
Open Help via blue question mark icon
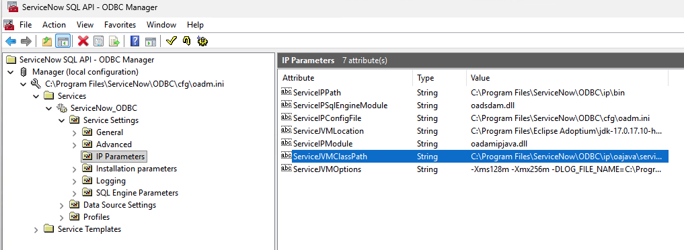pos(135,42)
